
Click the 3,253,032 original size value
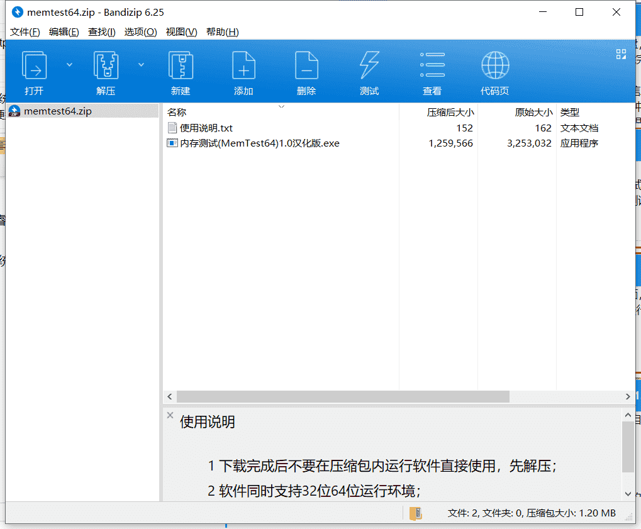pos(529,143)
